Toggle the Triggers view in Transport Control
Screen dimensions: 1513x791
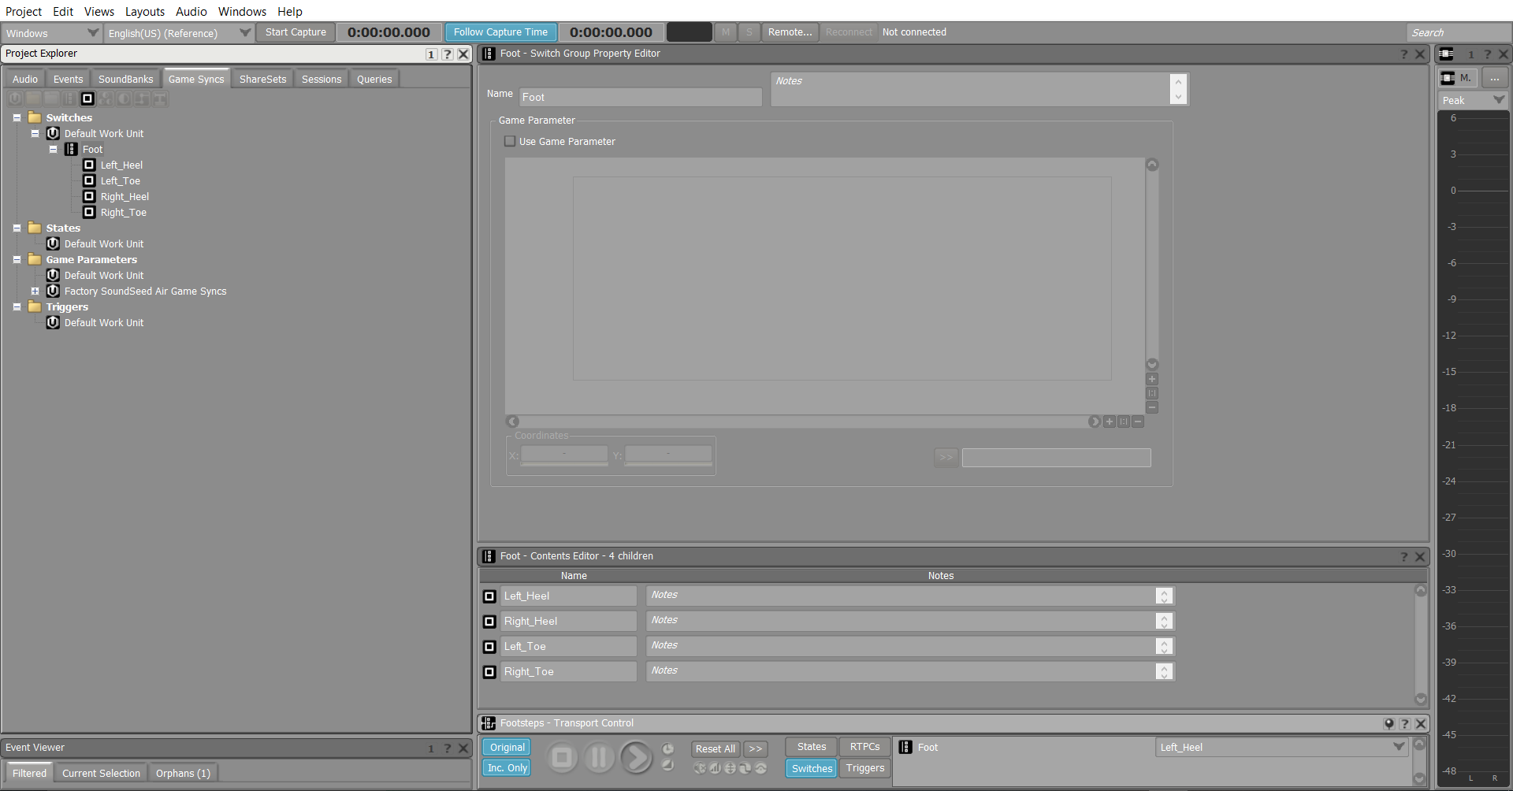[x=864, y=768]
